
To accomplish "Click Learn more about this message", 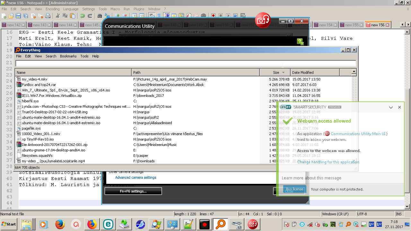I will click(x=311, y=178).
